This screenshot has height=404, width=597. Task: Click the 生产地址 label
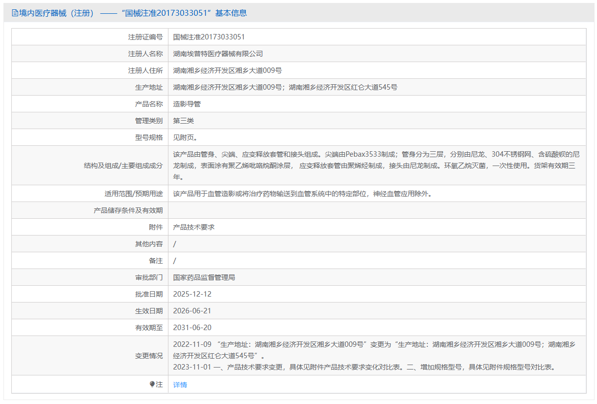149,87
